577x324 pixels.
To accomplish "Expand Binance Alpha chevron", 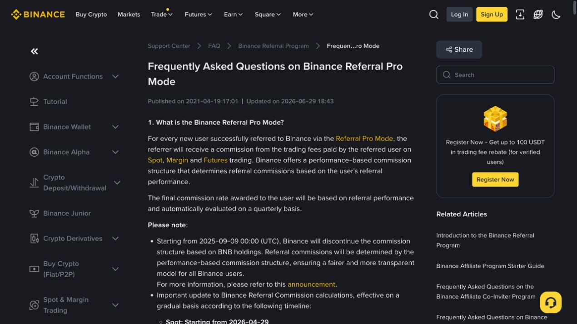I will 115,152.
